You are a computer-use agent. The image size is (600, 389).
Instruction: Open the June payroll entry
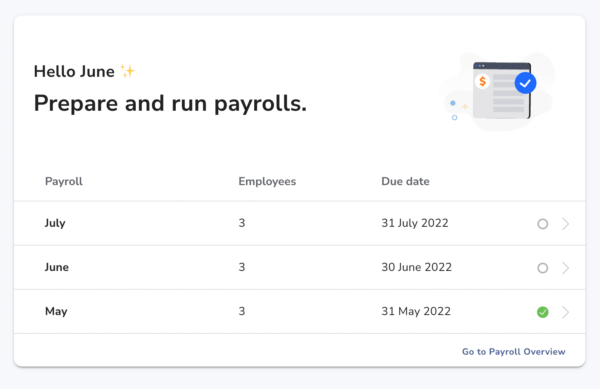pos(56,267)
